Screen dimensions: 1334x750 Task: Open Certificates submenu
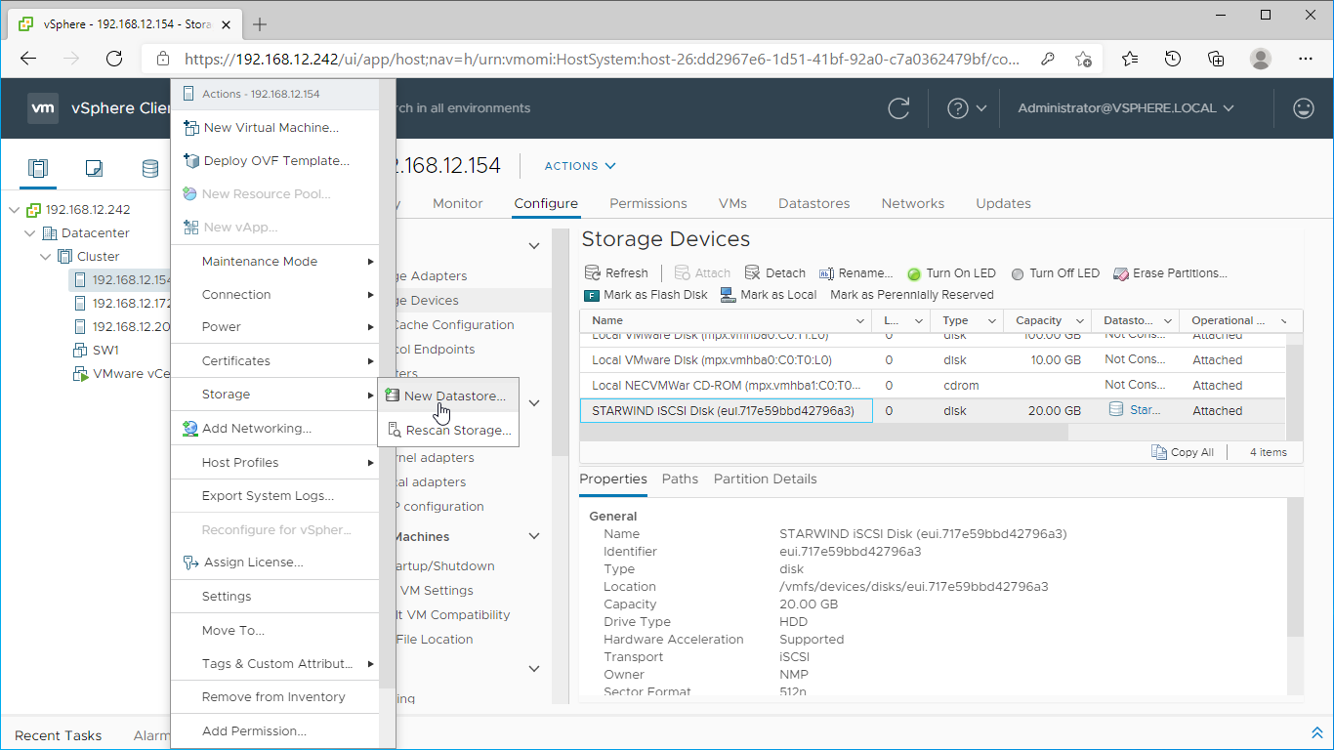275,360
